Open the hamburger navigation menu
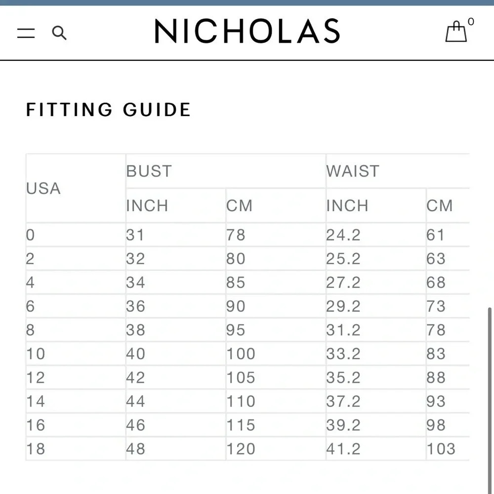Screen dimensions: 494x494 [26, 33]
